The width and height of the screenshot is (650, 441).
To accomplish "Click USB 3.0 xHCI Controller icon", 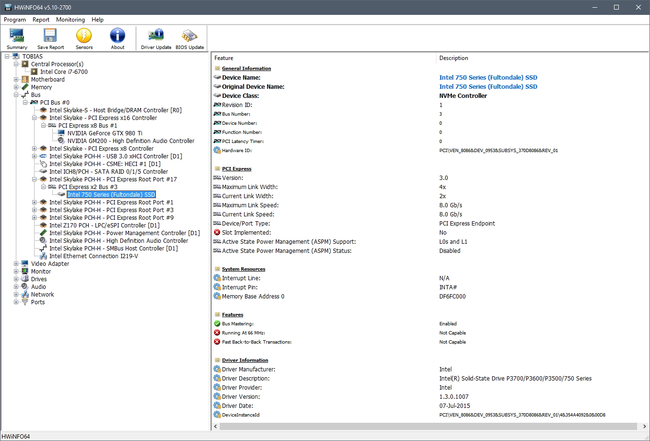I will click(43, 156).
